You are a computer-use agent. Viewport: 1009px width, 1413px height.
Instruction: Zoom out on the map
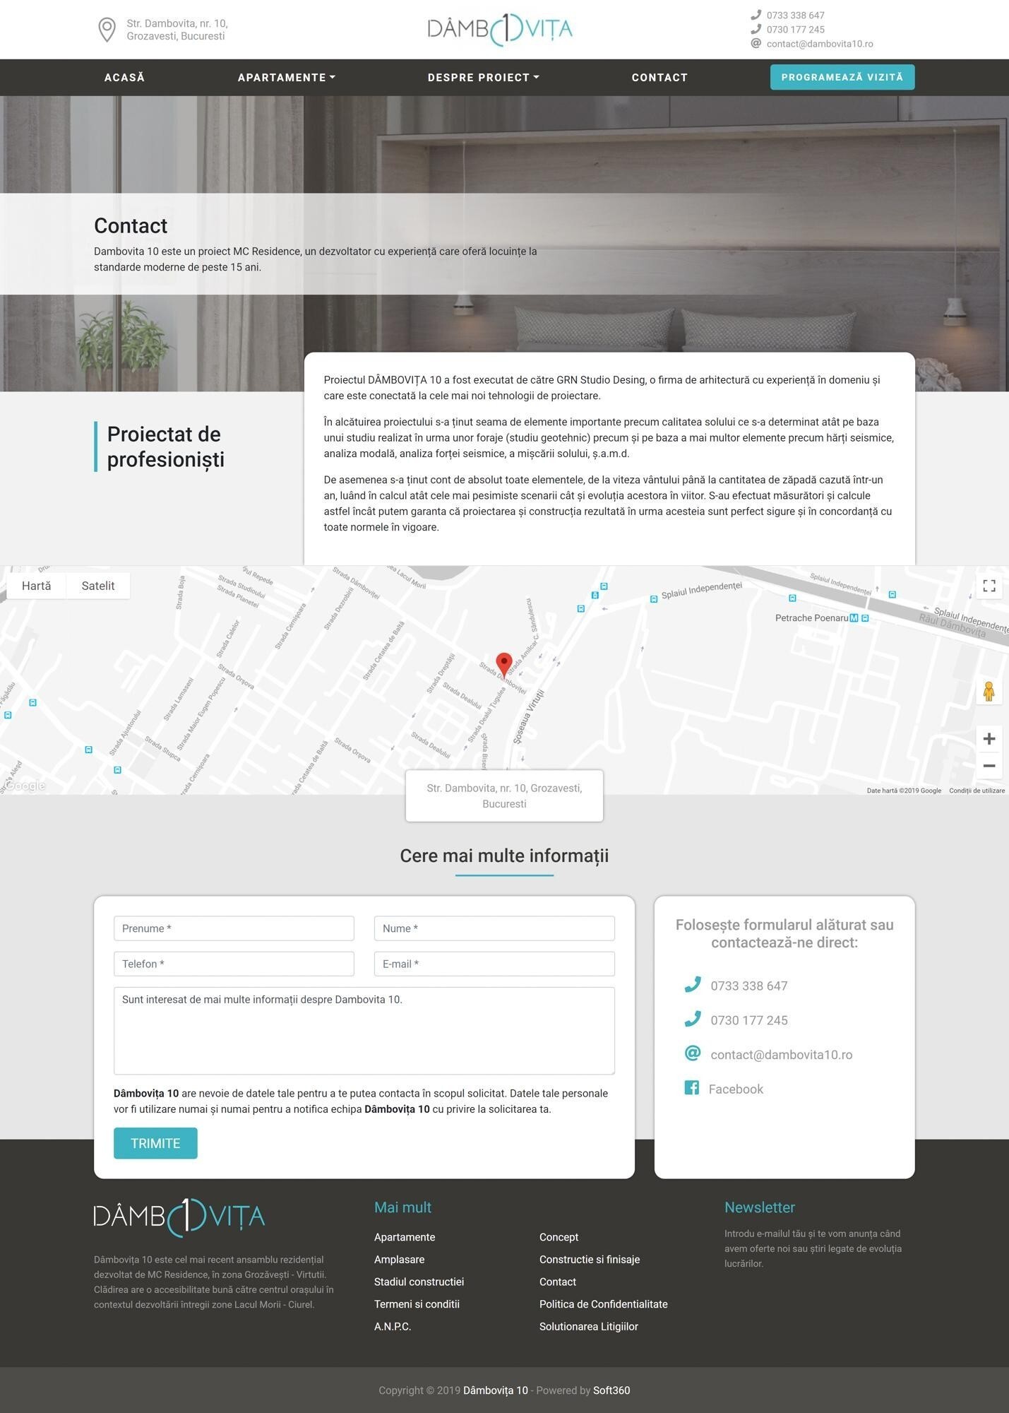point(989,766)
